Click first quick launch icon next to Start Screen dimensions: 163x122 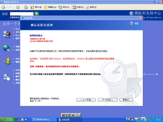19,120
